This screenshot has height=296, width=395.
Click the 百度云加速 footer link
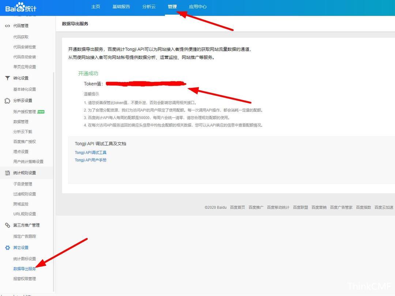pos(384,207)
